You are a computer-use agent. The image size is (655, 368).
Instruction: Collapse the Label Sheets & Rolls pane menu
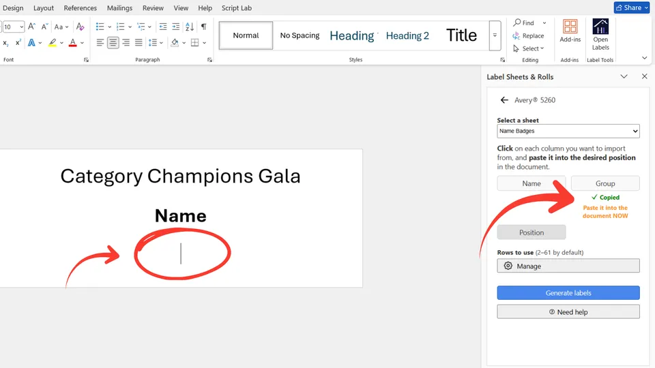(624, 77)
